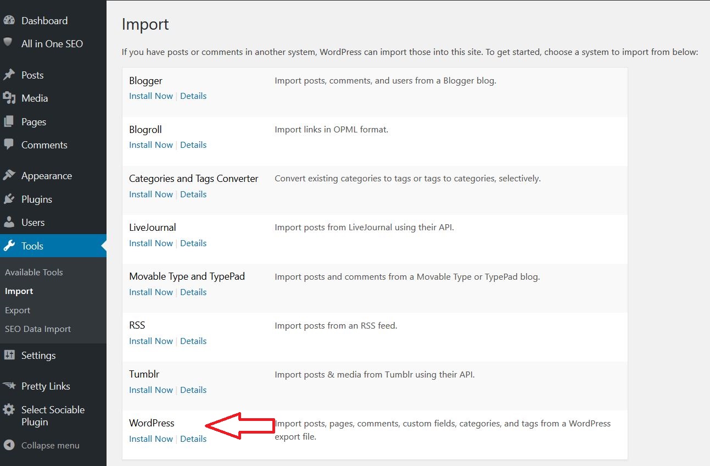Select the Import submenu item
The width and height of the screenshot is (710, 466).
click(19, 291)
